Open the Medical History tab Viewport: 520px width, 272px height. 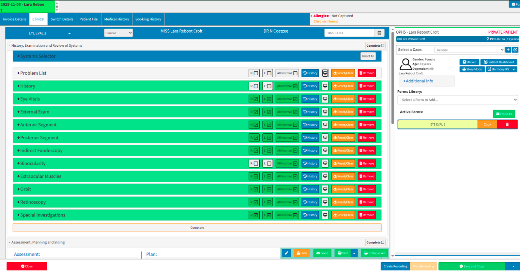116,19
